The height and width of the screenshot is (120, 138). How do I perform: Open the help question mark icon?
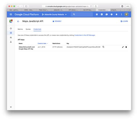point(112,14)
